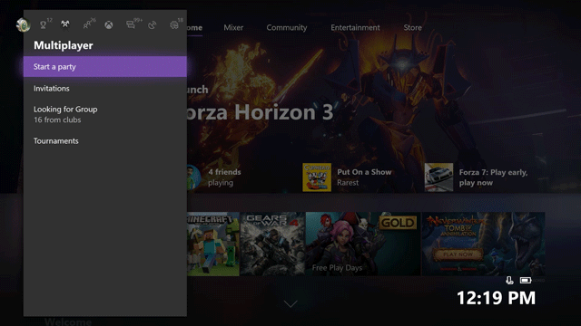Click the Cuphead game thumbnail image
Image resolution: width=581 pixels, height=326 pixels.
[317, 177]
